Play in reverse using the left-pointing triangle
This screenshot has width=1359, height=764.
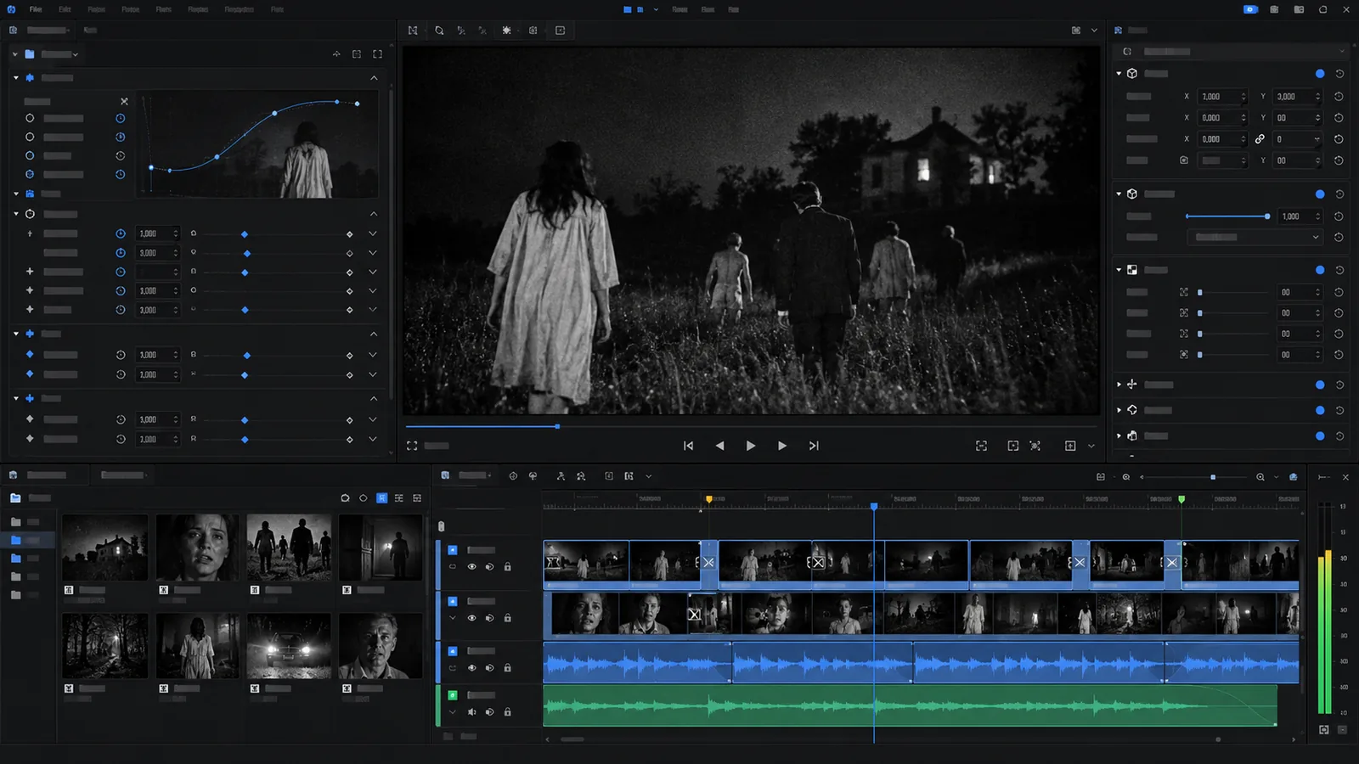[719, 446]
